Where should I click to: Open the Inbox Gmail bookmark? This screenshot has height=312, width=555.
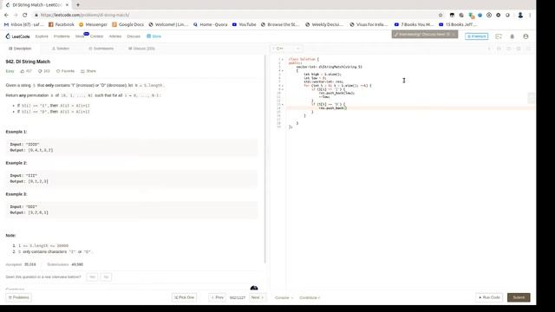tap(23, 24)
